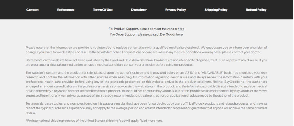Viewport: 294px width, 126px height.
Task: Open the Contact footer link
Action: pos(32,10)
